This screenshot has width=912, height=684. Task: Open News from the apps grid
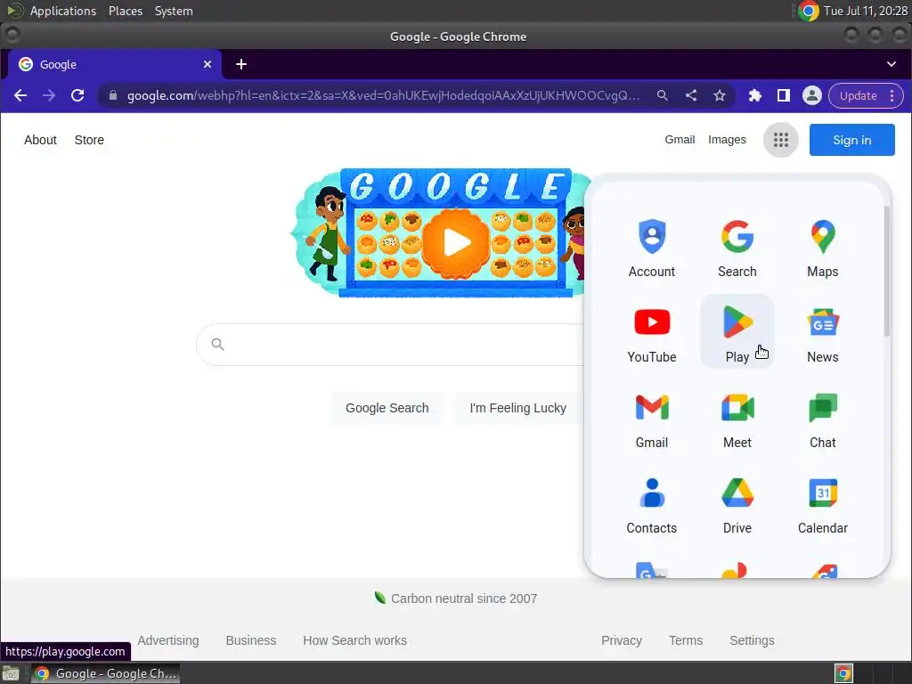[822, 333]
